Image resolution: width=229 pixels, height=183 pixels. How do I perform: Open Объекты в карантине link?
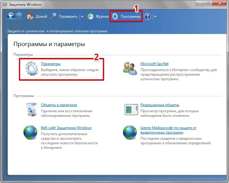pyautogui.click(x=59, y=105)
